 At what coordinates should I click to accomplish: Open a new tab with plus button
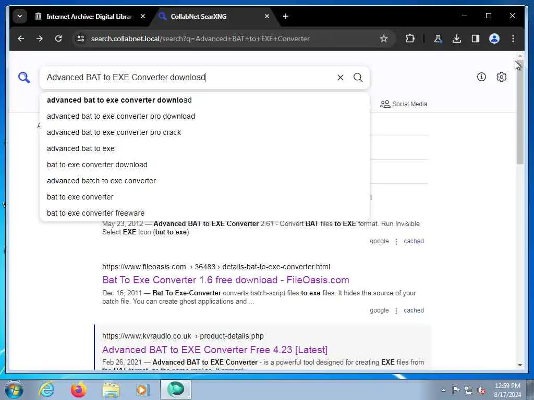[x=286, y=16]
